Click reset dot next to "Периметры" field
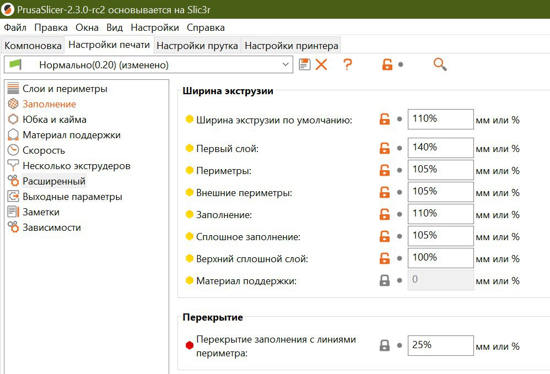550x374 pixels. point(399,170)
